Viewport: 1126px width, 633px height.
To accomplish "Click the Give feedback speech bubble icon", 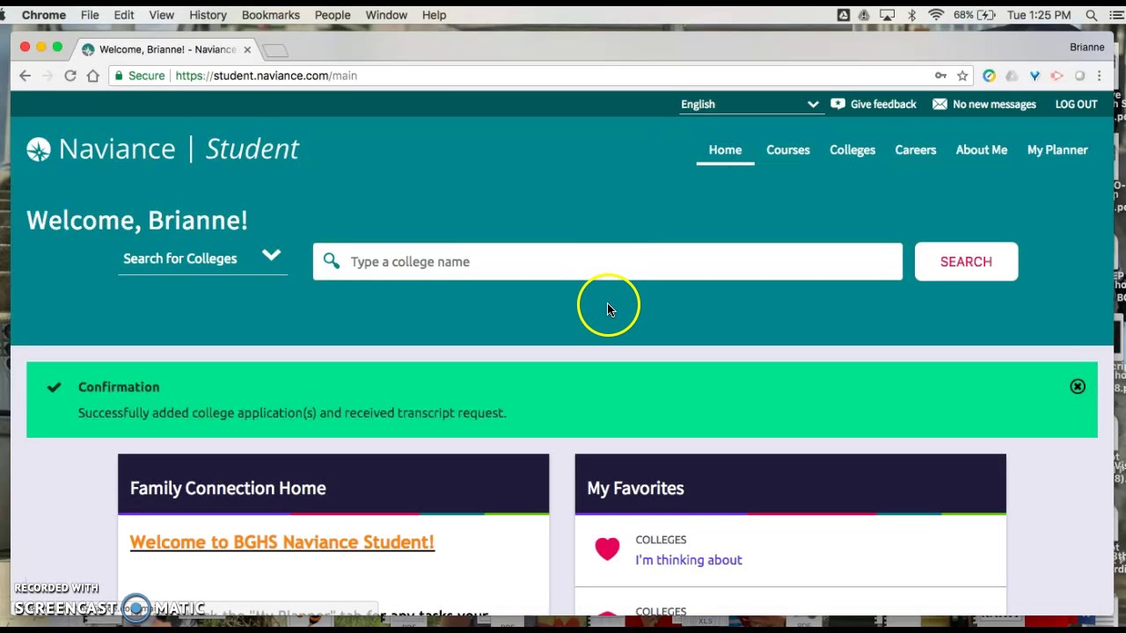I will point(837,104).
